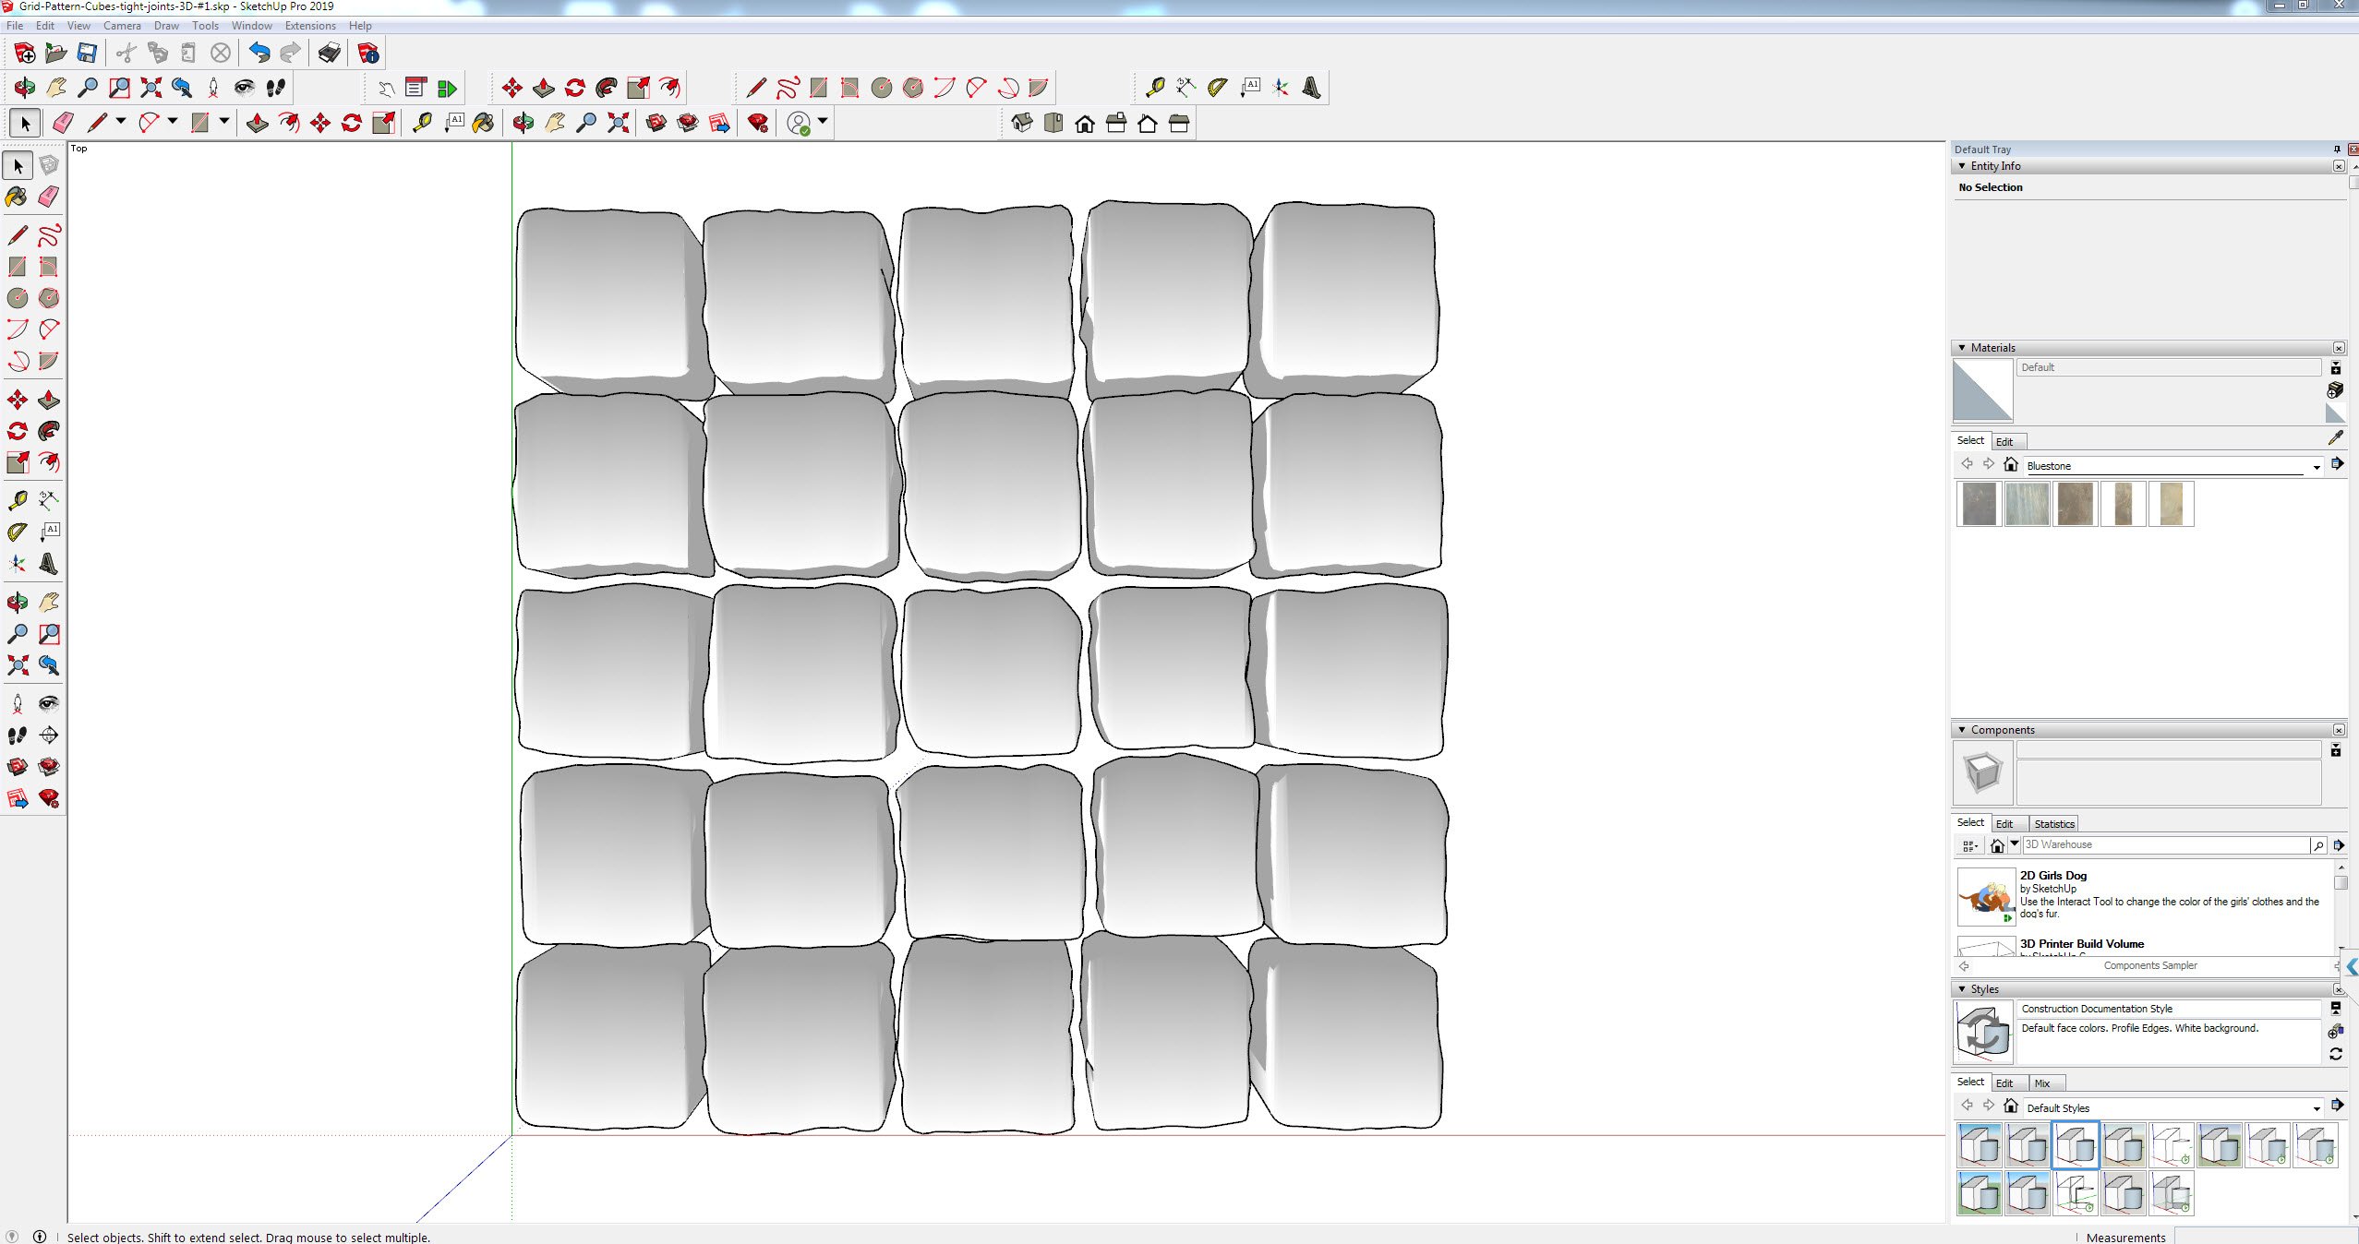Switch to the Statistics tab in Components
This screenshot has height=1244, width=2359.
tap(2054, 823)
